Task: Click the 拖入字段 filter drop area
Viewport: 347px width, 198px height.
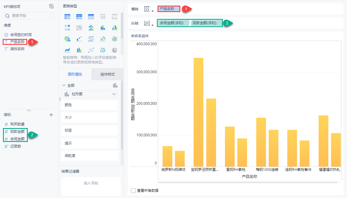Action: tap(91, 186)
